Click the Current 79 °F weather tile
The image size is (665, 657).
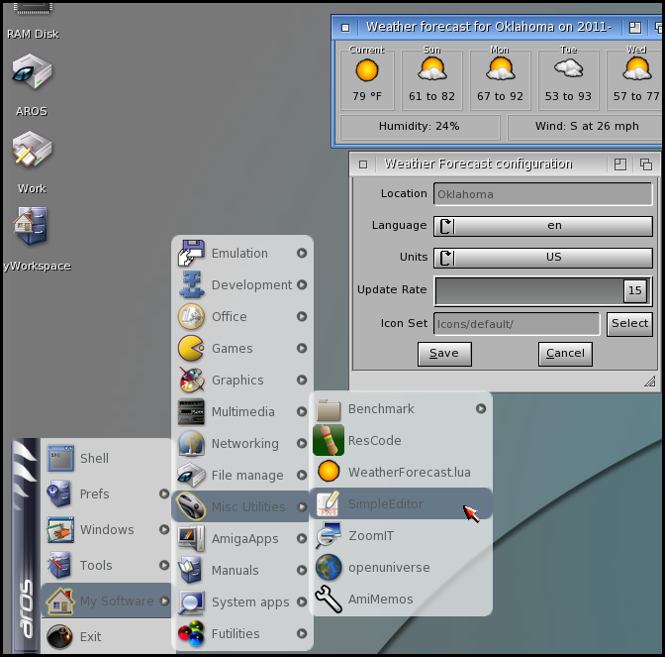pos(367,77)
